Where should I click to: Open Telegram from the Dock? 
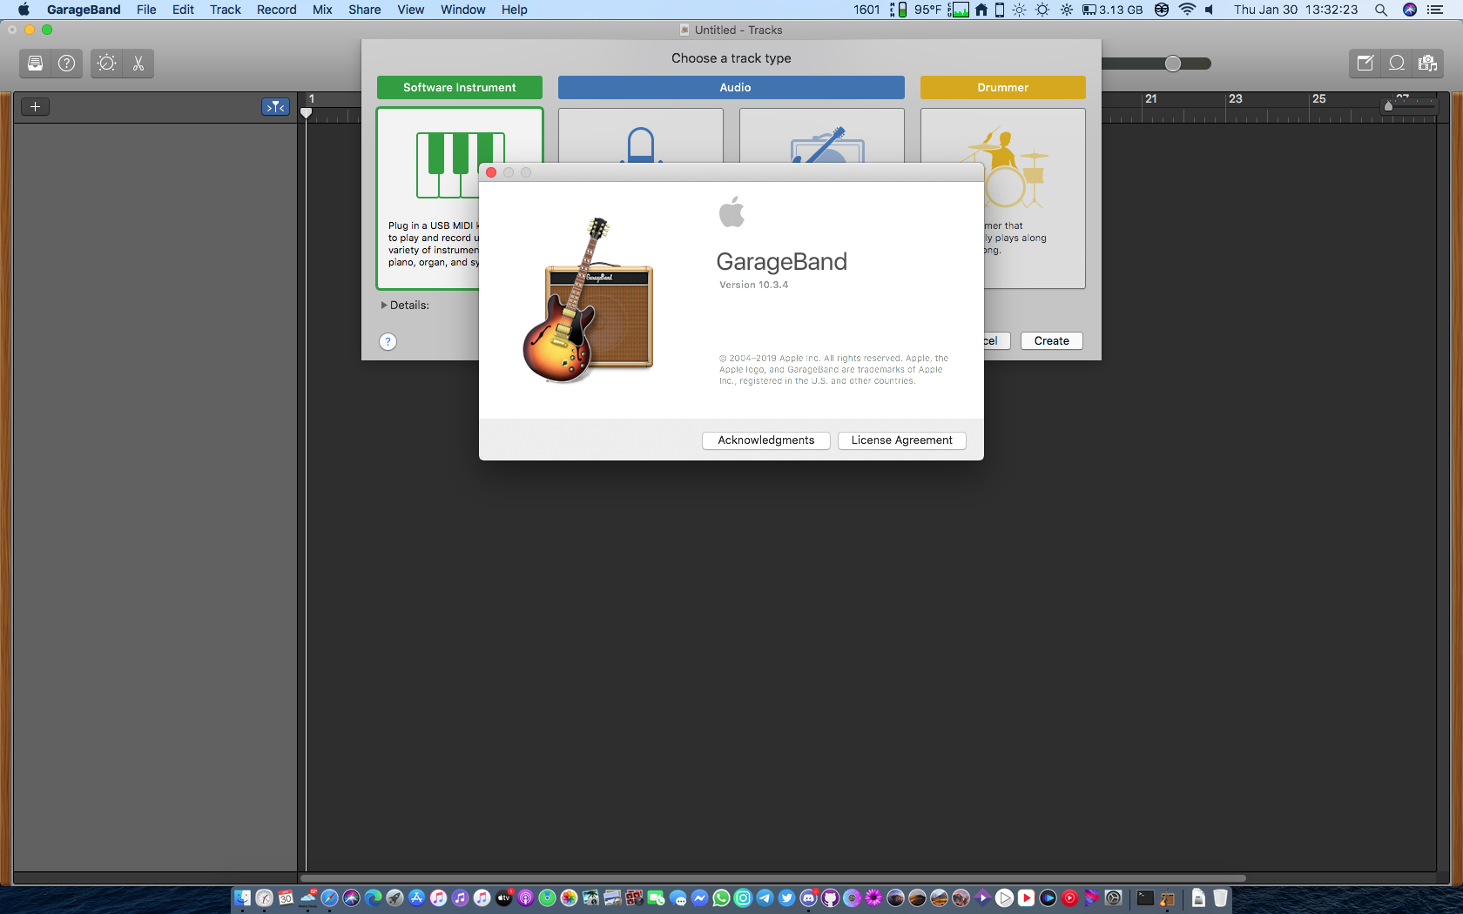coord(765,897)
